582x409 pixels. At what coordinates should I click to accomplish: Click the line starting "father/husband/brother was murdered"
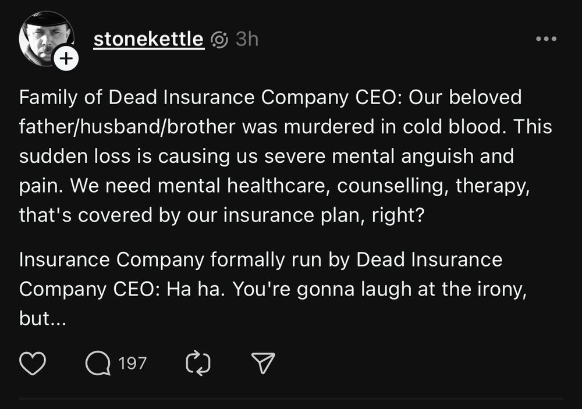(285, 127)
